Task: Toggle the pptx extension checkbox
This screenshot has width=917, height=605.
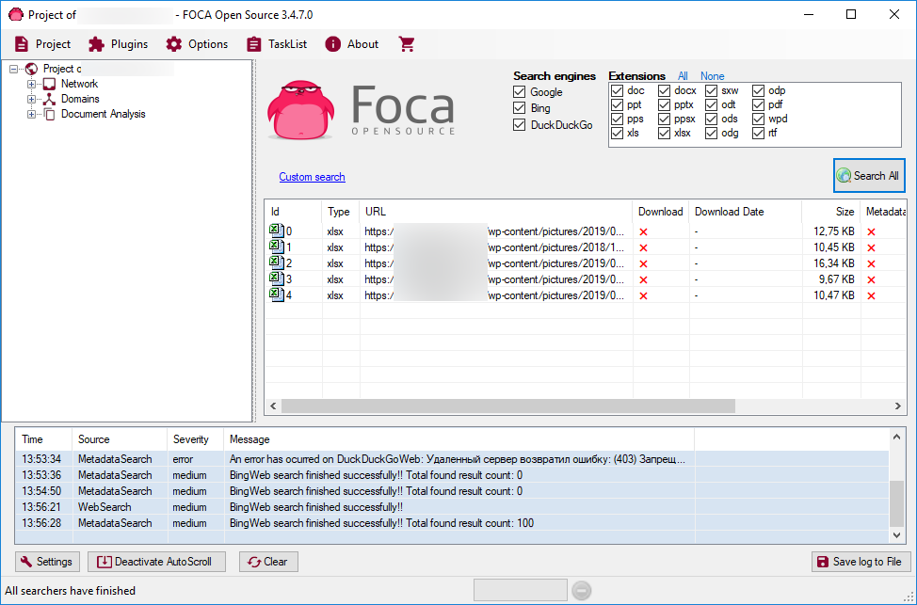Action: click(664, 104)
